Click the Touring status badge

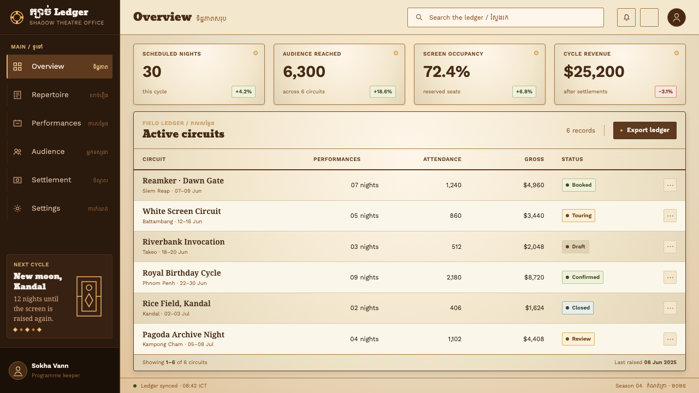click(x=578, y=216)
